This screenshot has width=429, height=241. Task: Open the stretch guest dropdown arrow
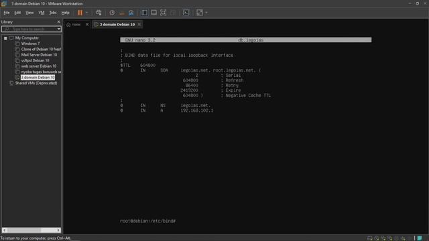click(x=206, y=13)
